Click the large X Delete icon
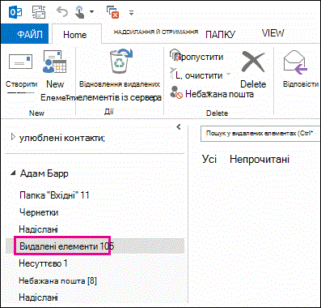 pos(253,62)
